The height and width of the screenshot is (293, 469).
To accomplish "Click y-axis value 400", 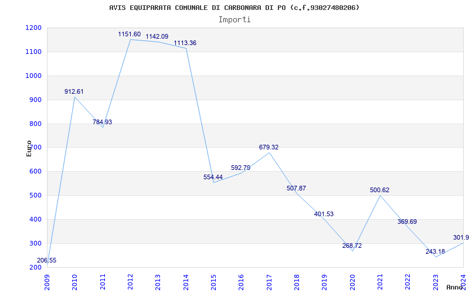I will [36, 219].
